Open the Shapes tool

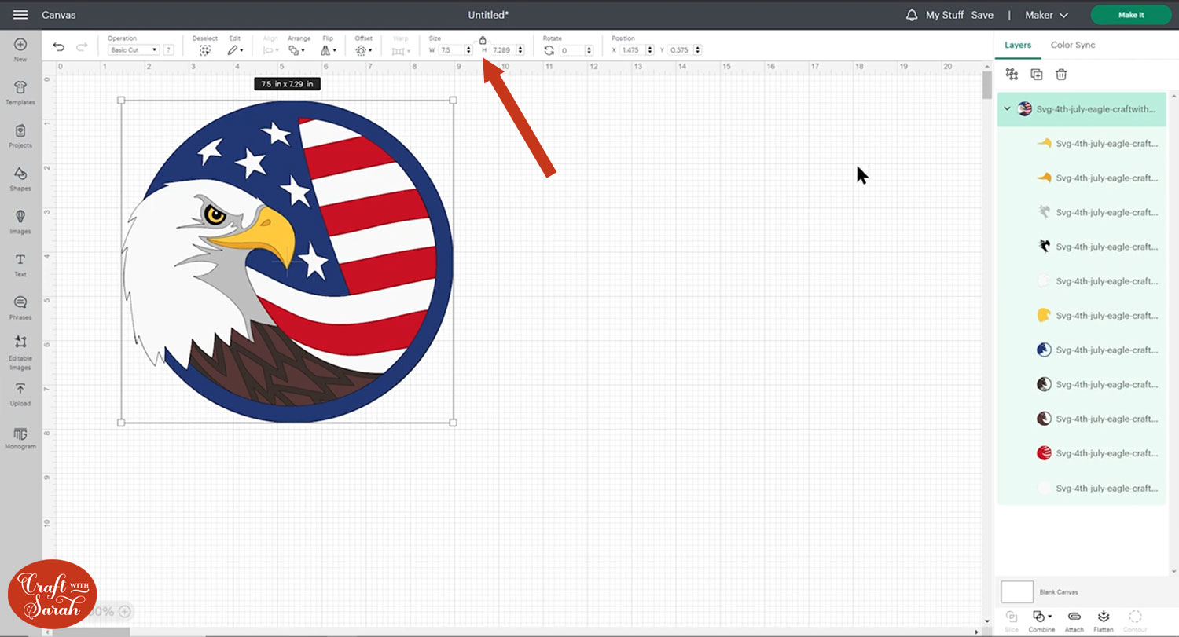[20, 179]
